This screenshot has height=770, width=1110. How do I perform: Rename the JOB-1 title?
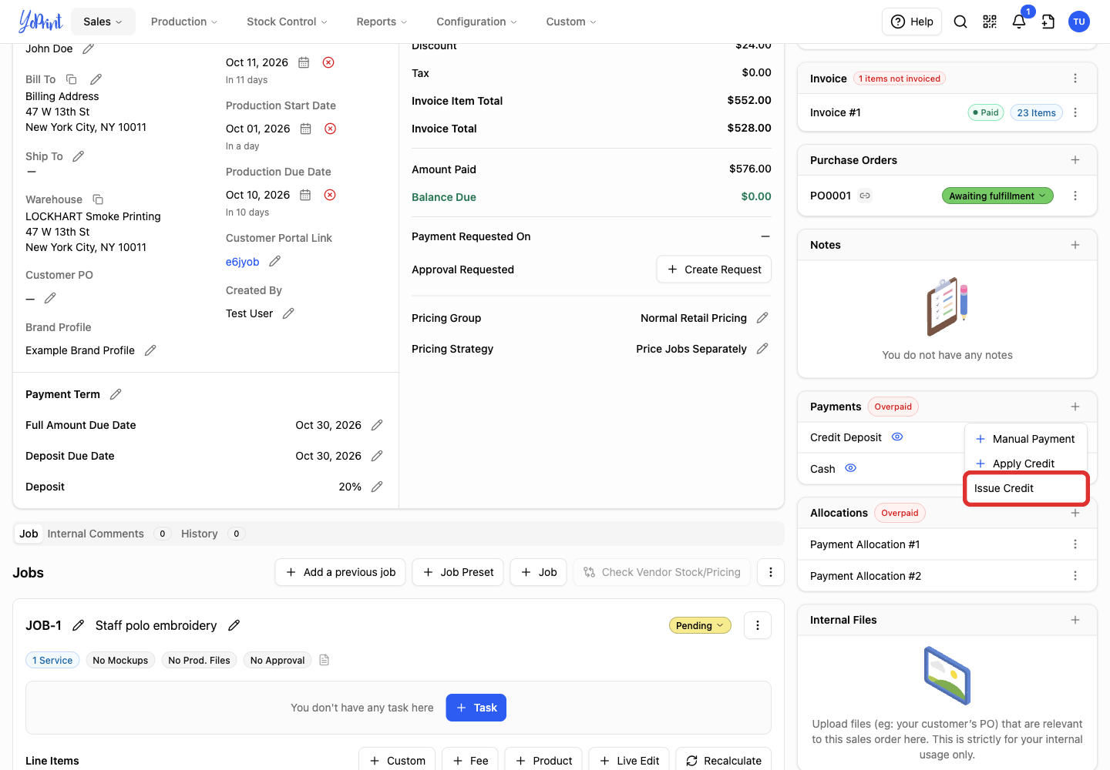pos(234,625)
